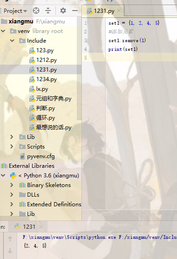The height and width of the screenshot is (259, 177).
Task: Click line number 3 in editor gutter
Action: pos(86,40)
